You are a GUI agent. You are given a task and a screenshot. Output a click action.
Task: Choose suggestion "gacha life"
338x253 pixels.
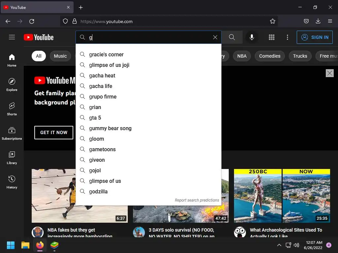(x=149, y=86)
